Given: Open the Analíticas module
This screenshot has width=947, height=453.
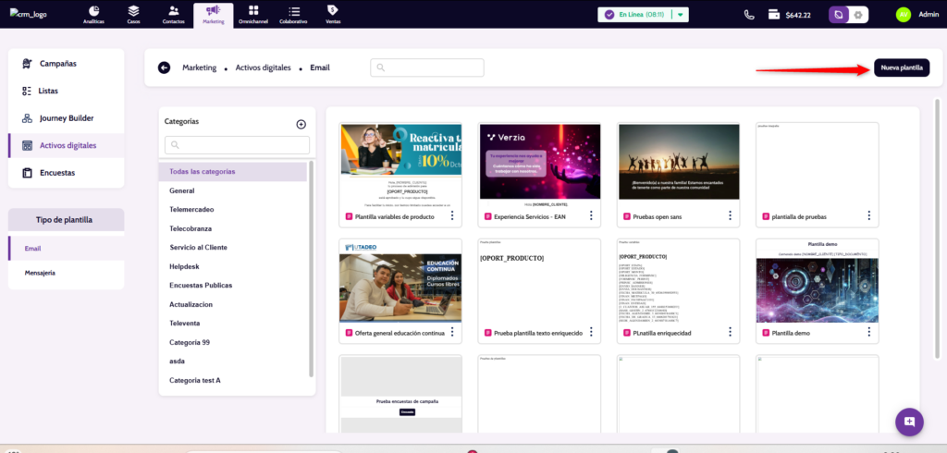Looking at the screenshot, I should pos(93,14).
